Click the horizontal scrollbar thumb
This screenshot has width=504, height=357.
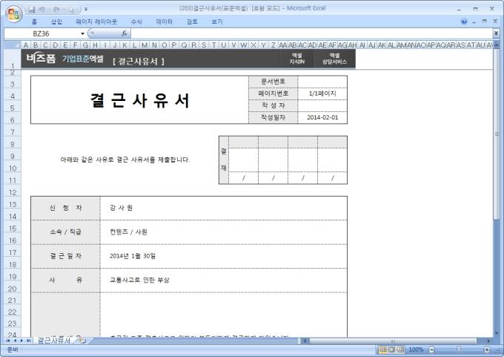click(x=393, y=341)
